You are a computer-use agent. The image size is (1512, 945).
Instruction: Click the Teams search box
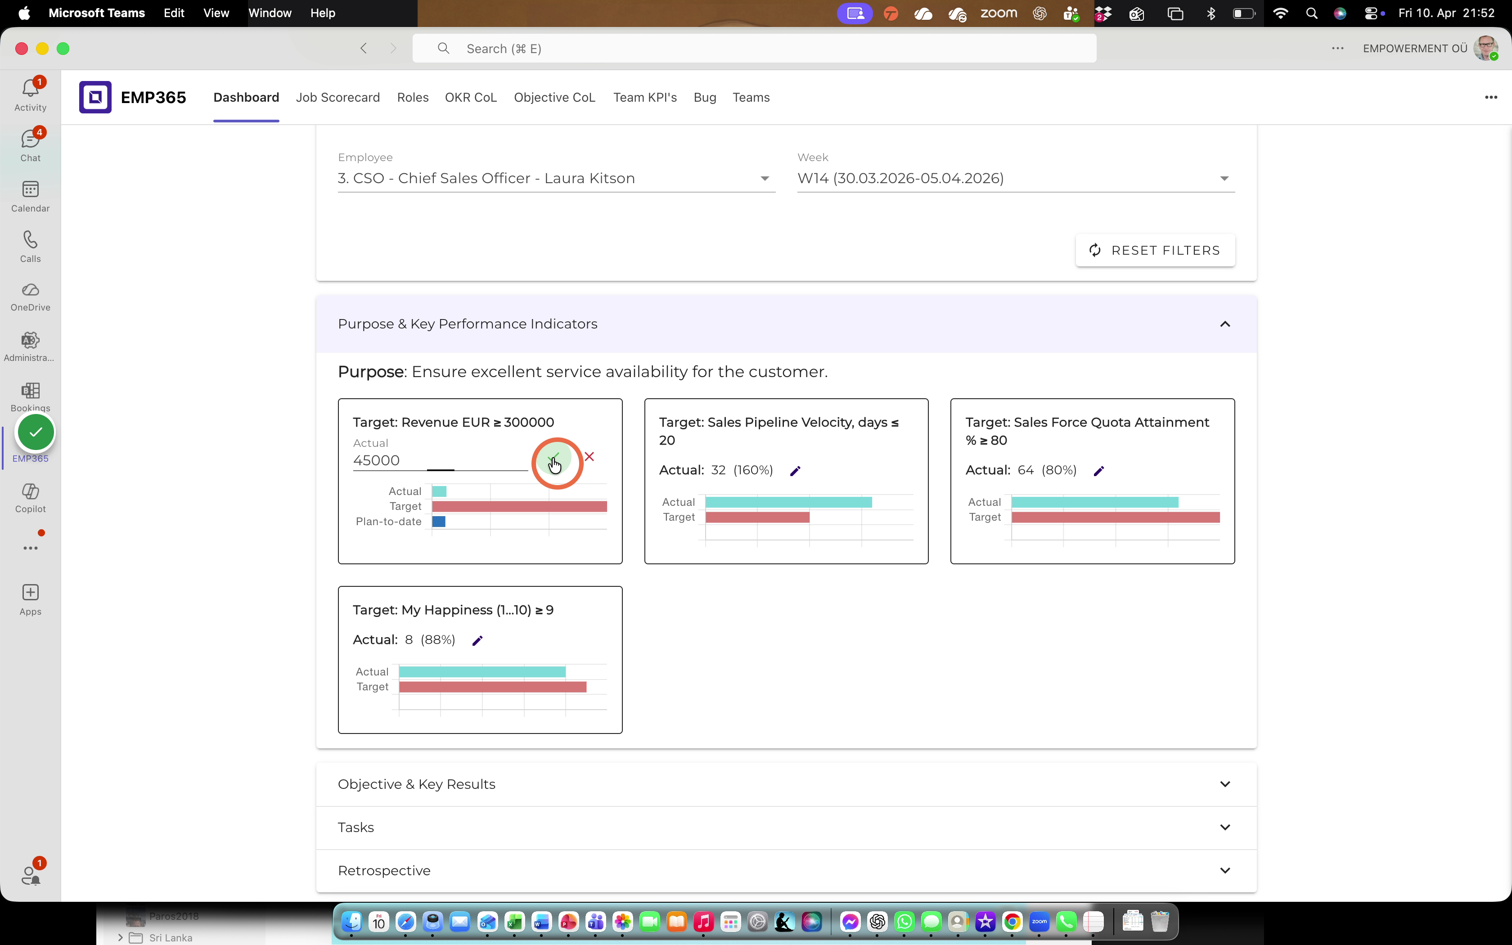coord(754,48)
